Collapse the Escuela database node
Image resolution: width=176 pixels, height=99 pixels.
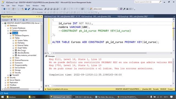[8, 33]
